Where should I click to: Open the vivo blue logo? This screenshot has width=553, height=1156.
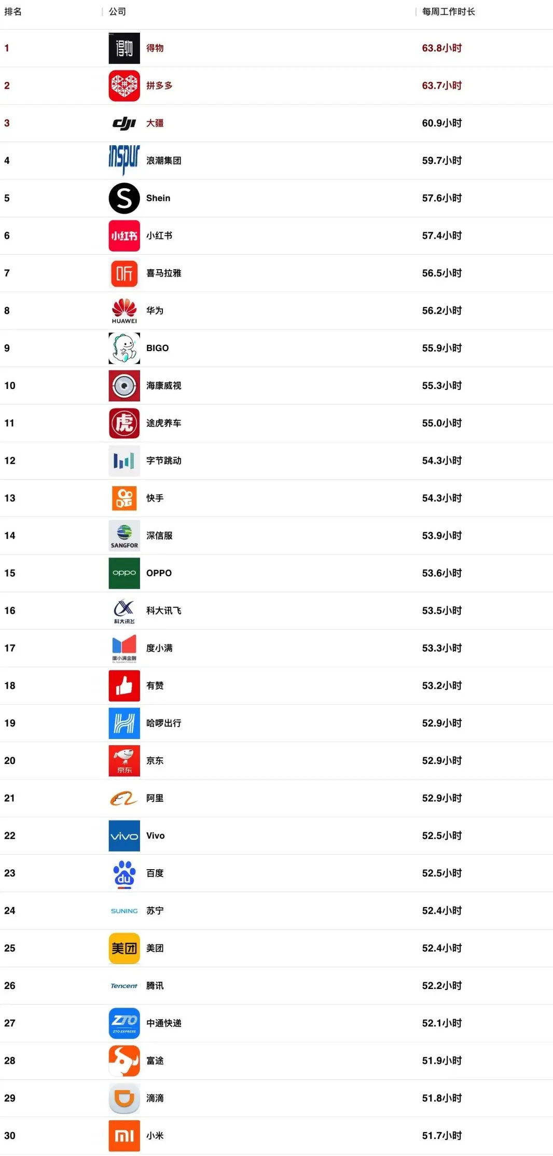pos(124,835)
